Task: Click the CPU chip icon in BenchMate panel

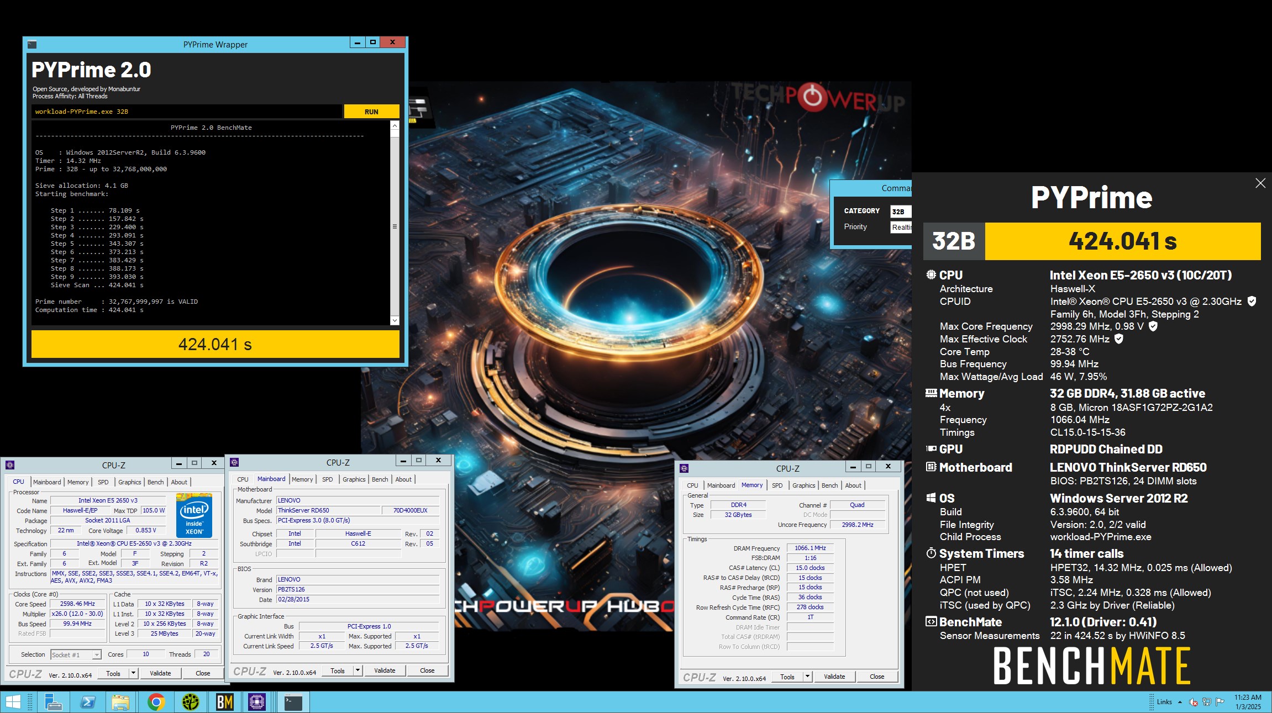Action: click(931, 274)
